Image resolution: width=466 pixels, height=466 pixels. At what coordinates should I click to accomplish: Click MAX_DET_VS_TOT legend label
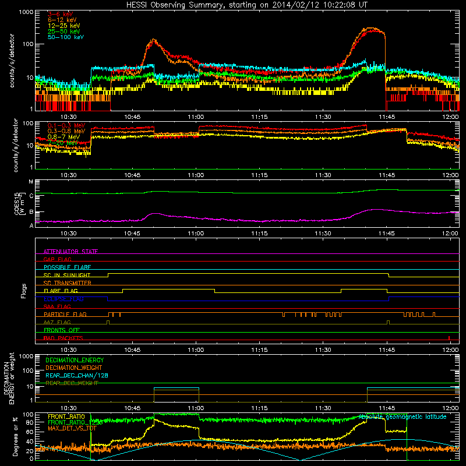(x=72, y=428)
